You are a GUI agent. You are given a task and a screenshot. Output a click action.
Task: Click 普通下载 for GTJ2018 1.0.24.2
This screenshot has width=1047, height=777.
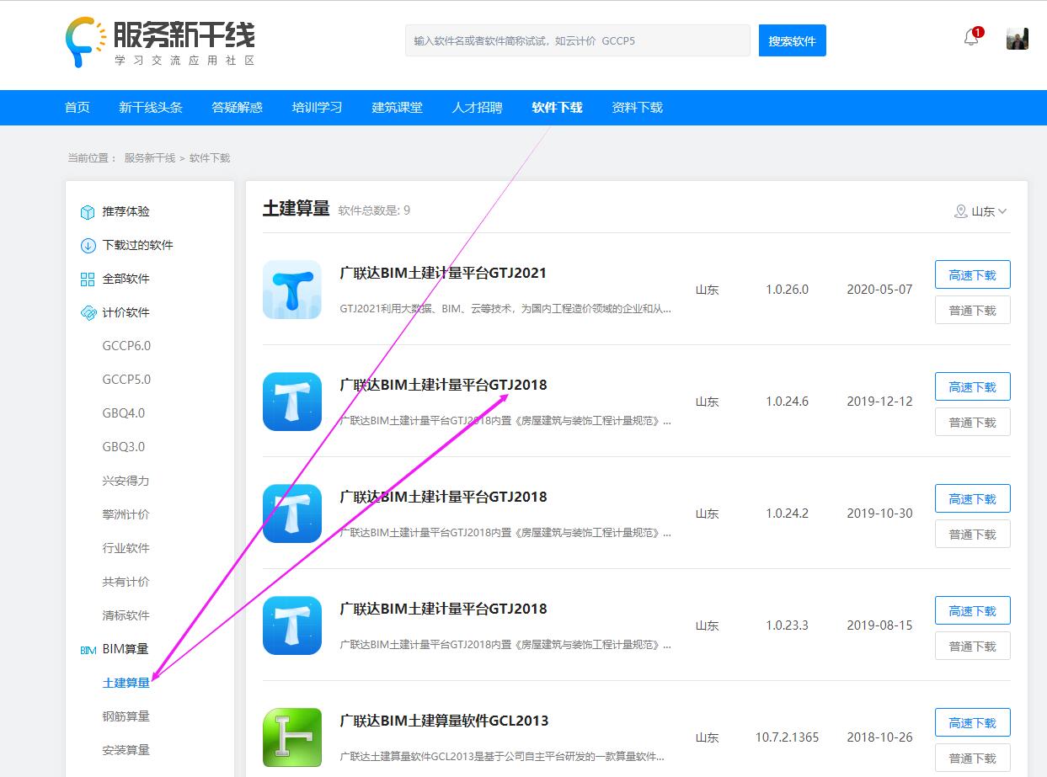(x=973, y=534)
